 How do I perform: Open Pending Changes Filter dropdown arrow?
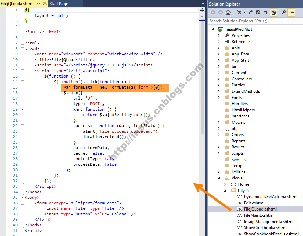coord(245,12)
